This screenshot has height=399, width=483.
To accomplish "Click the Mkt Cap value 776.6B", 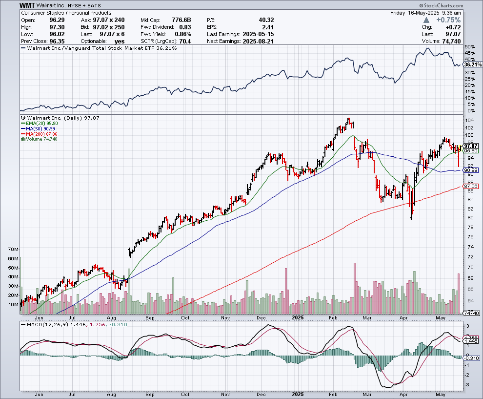I will (181, 20).
